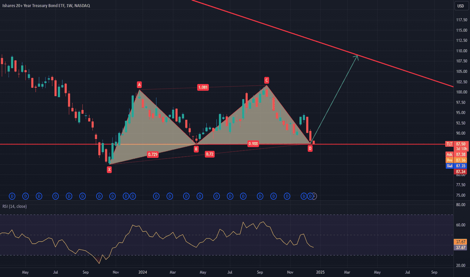Click the Bid 87.35 price label
The image size is (470, 277).
pyautogui.click(x=456, y=166)
